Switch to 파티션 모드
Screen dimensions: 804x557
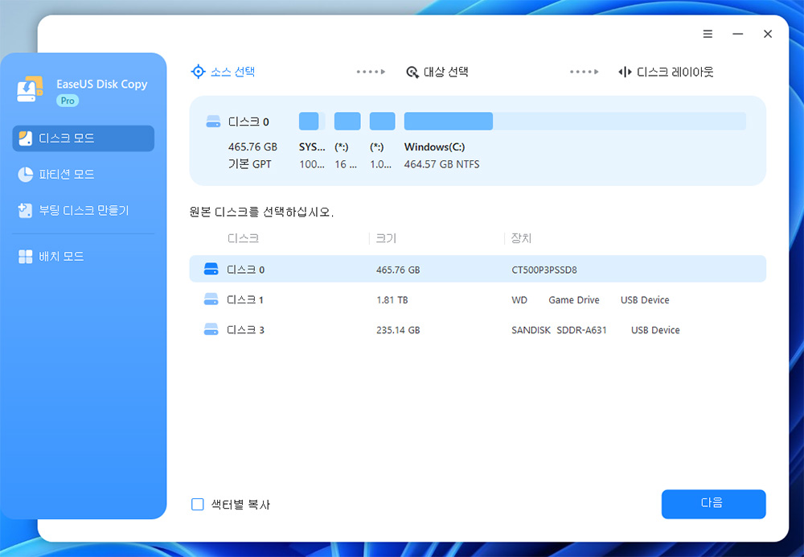[83, 175]
